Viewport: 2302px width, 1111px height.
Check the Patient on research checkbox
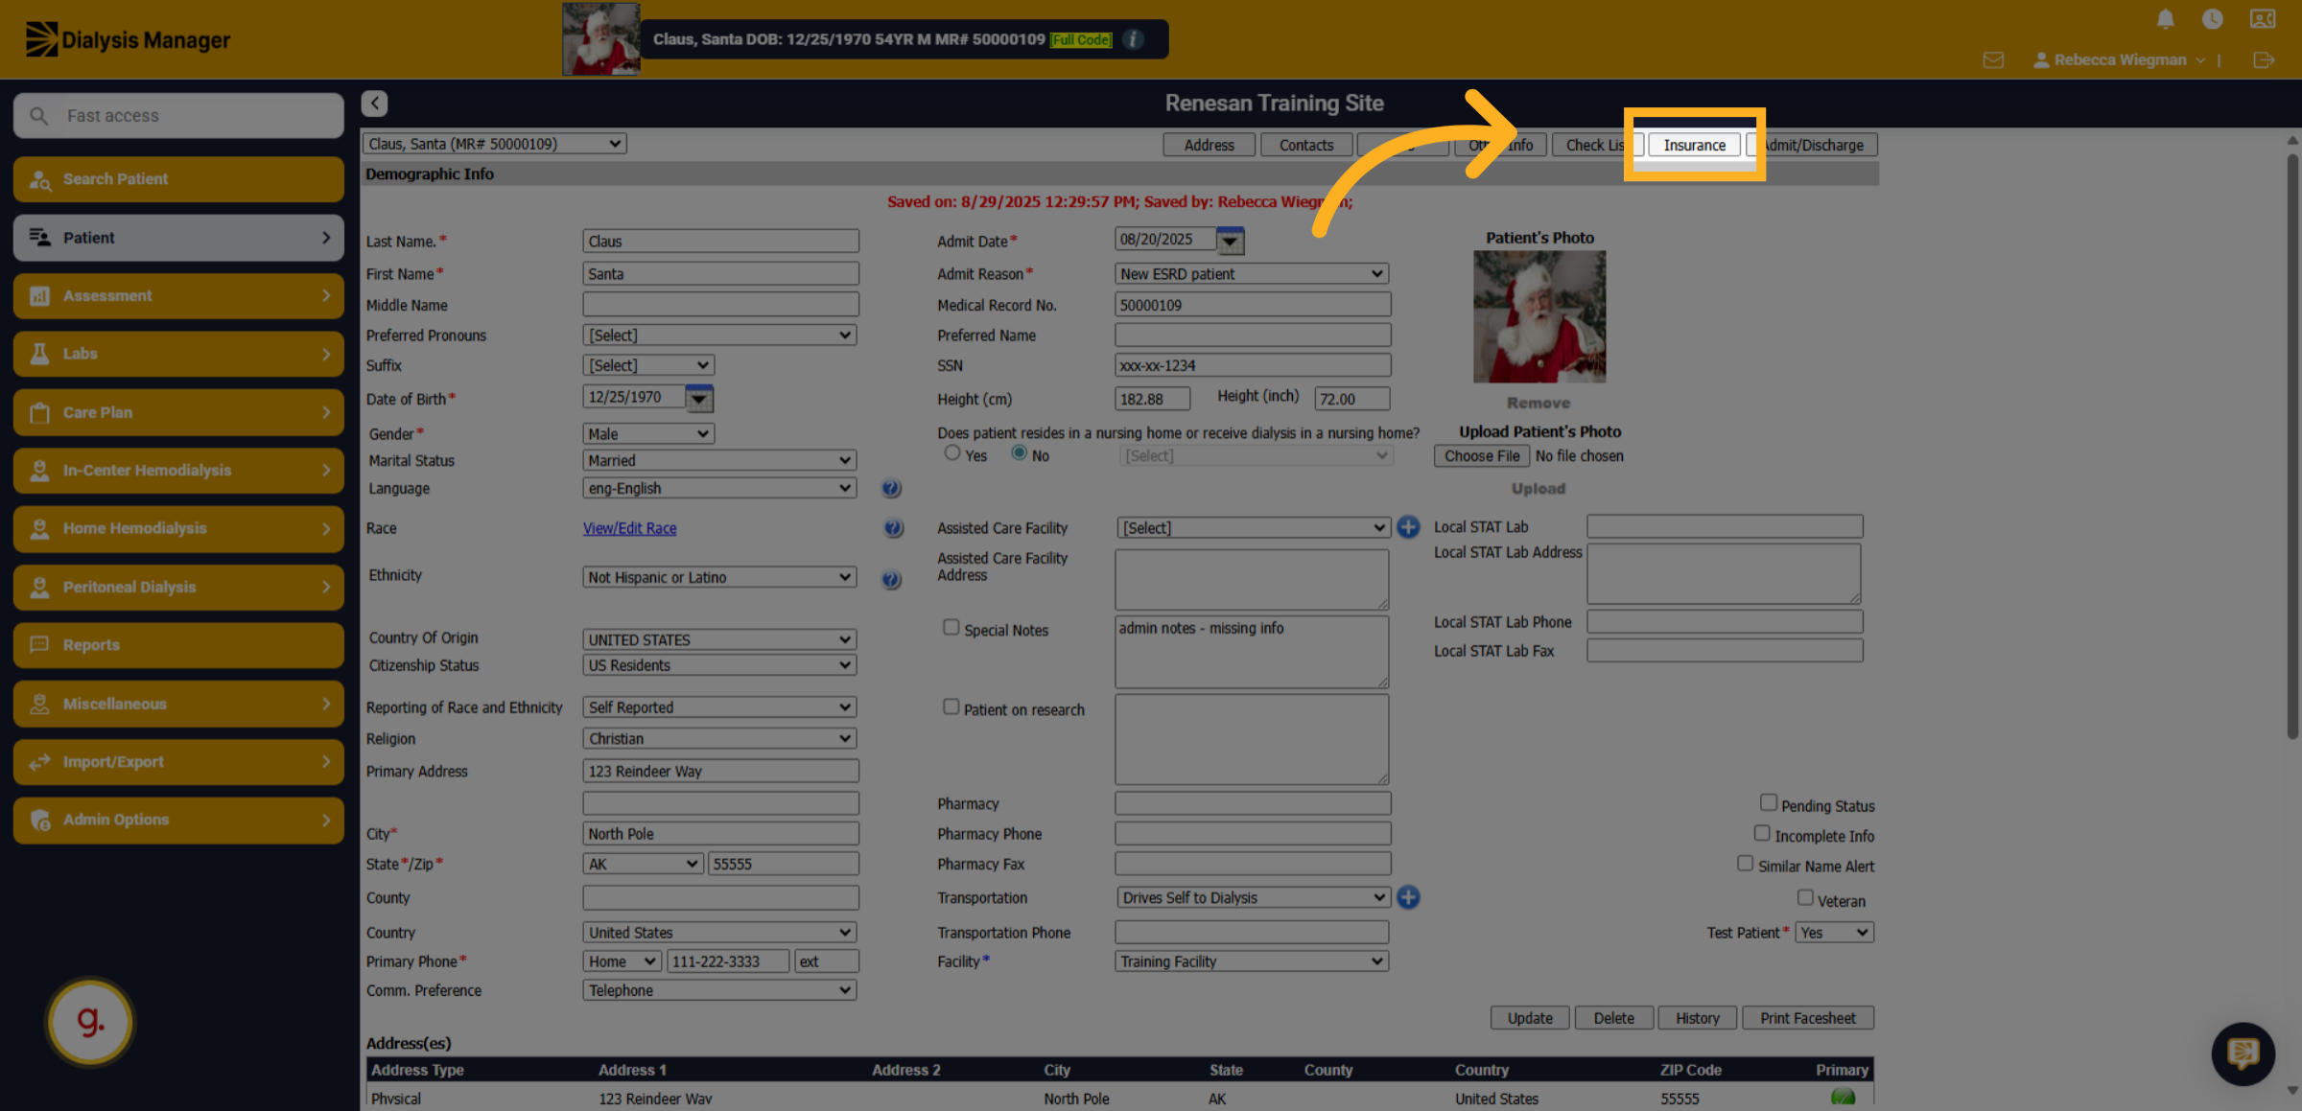(x=951, y=706)
